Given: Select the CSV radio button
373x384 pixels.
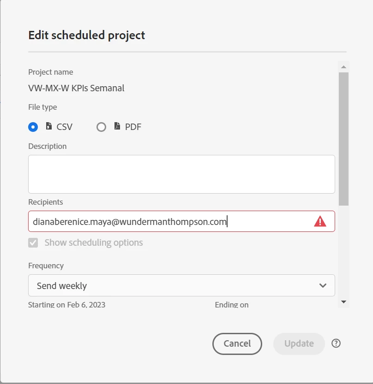Looking at the screenshot, I should pyautogui.click(x=33, y=127).
